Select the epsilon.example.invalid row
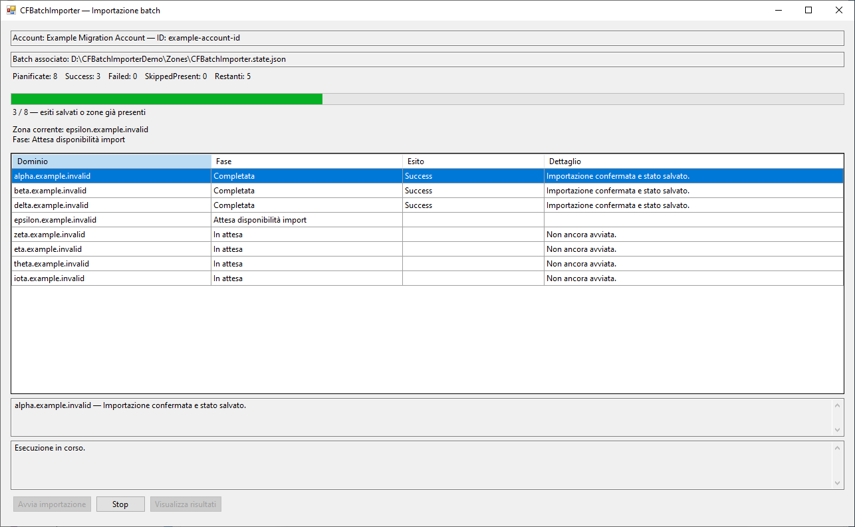The height and width of the screenshot is (527, 855). point(427,220)
